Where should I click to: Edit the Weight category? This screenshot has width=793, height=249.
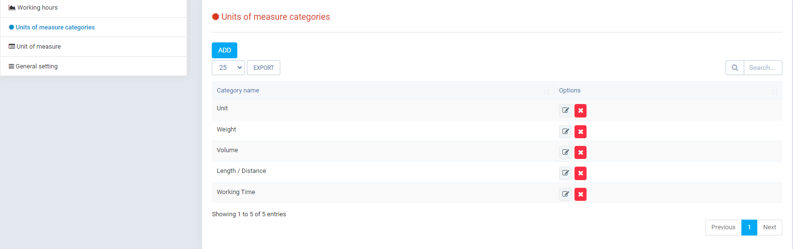coord(565,131)
